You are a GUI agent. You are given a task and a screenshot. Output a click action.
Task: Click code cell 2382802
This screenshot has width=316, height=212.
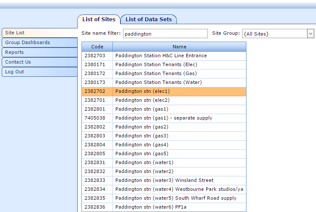click(97, 127)
